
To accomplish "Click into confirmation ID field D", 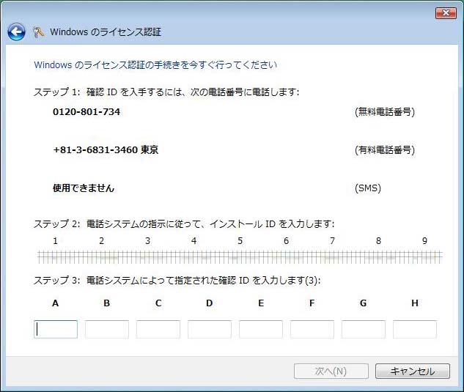I will click(x=210, y=329).
